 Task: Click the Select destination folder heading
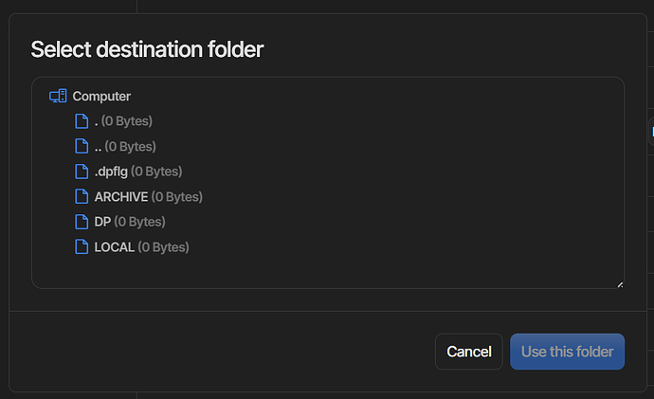coord(147,49)
